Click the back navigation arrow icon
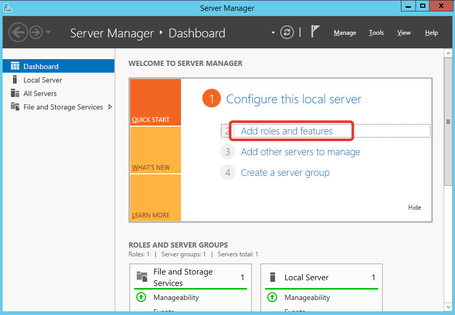The height and width of the screenshot is (315, 455). click(x=18, y=33)
